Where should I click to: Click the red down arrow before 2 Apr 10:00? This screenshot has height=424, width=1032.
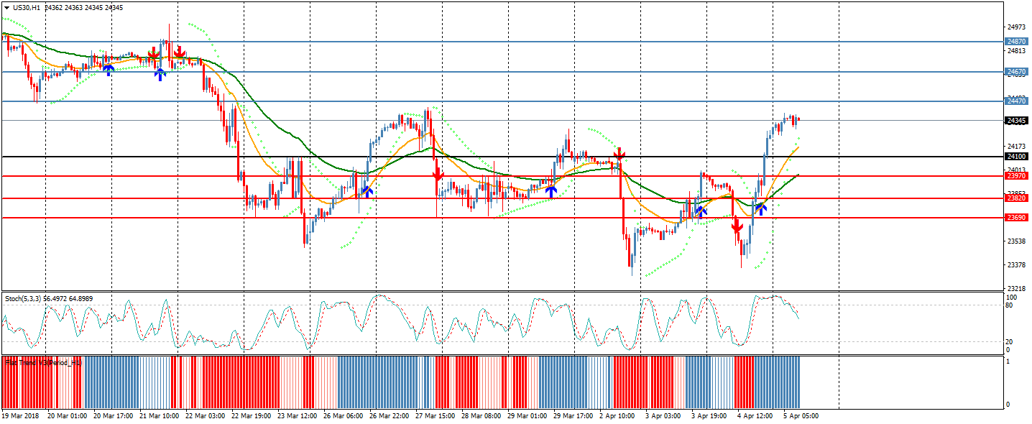619,155
